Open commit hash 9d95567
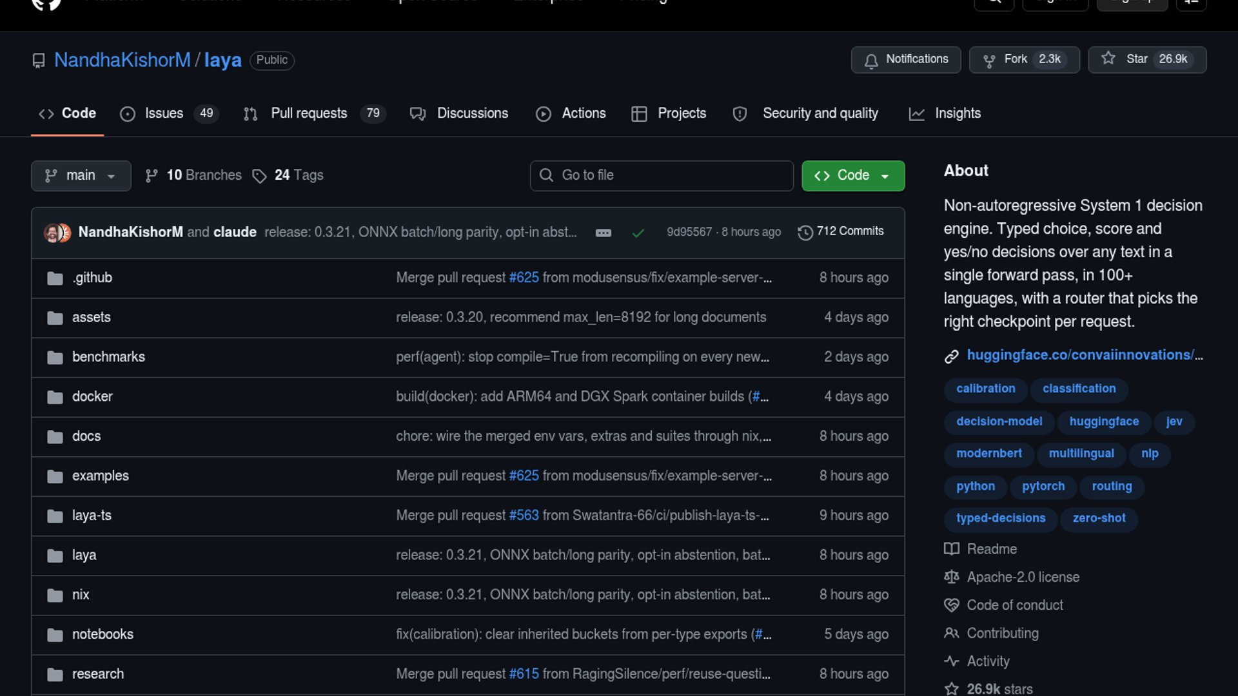Screen dimensions: 1238x696 [x=689, y=232]
